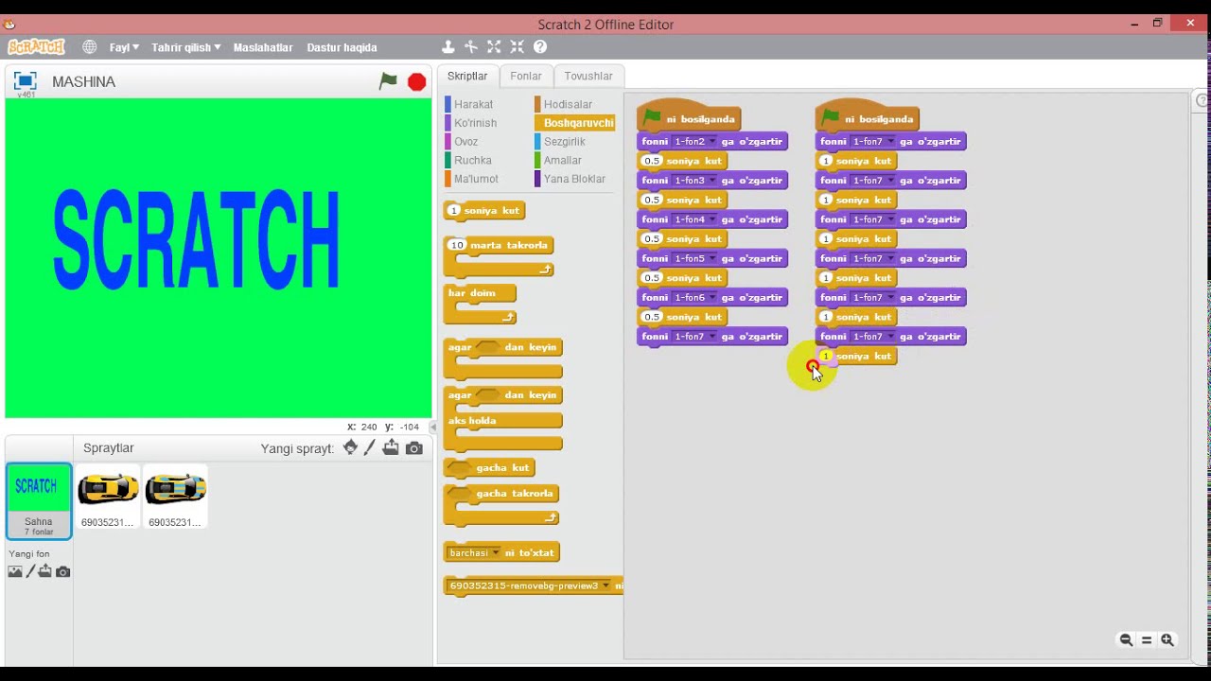The width and height of the screenshot is (1211, 681).
Task: Edit the 1 in palette 'soniya kut' block
Action: tap(454, 211)
